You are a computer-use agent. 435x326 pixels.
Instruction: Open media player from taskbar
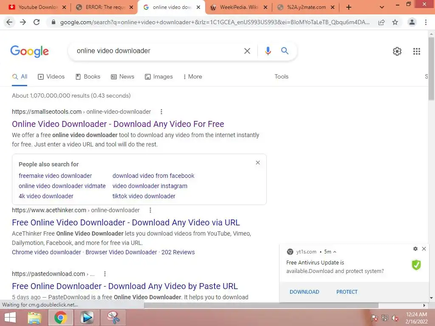[x=87, y=318]
